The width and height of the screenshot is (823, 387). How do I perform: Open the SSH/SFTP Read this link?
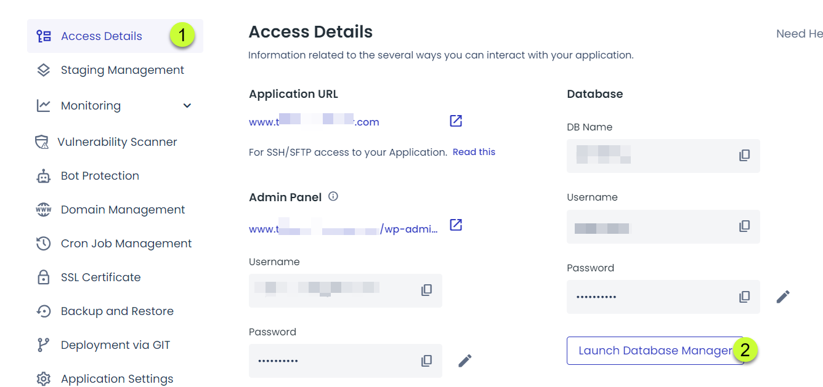[474, 152]
